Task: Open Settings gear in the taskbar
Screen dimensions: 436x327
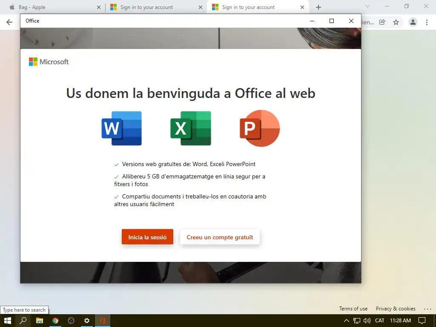Action: pyautogui.click(x=87, y=321)
